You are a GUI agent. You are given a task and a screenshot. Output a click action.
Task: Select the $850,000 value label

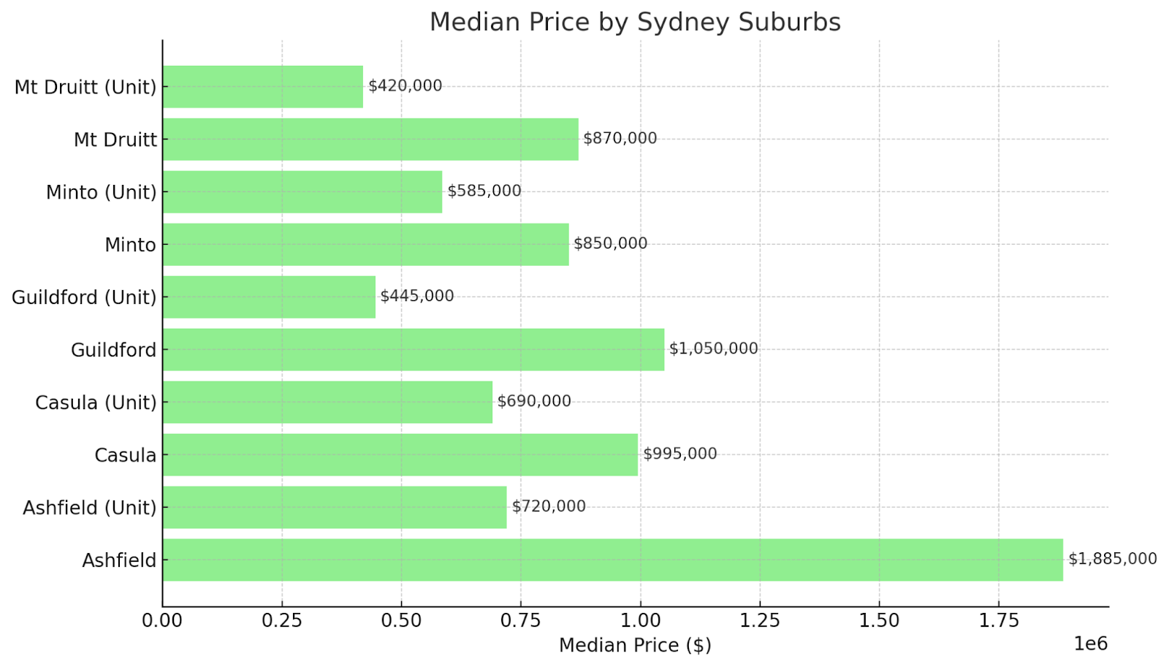[611, 244]
